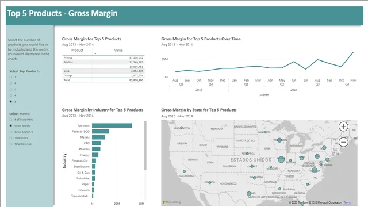Click the Gladius row in table

(x=103, y=62)
